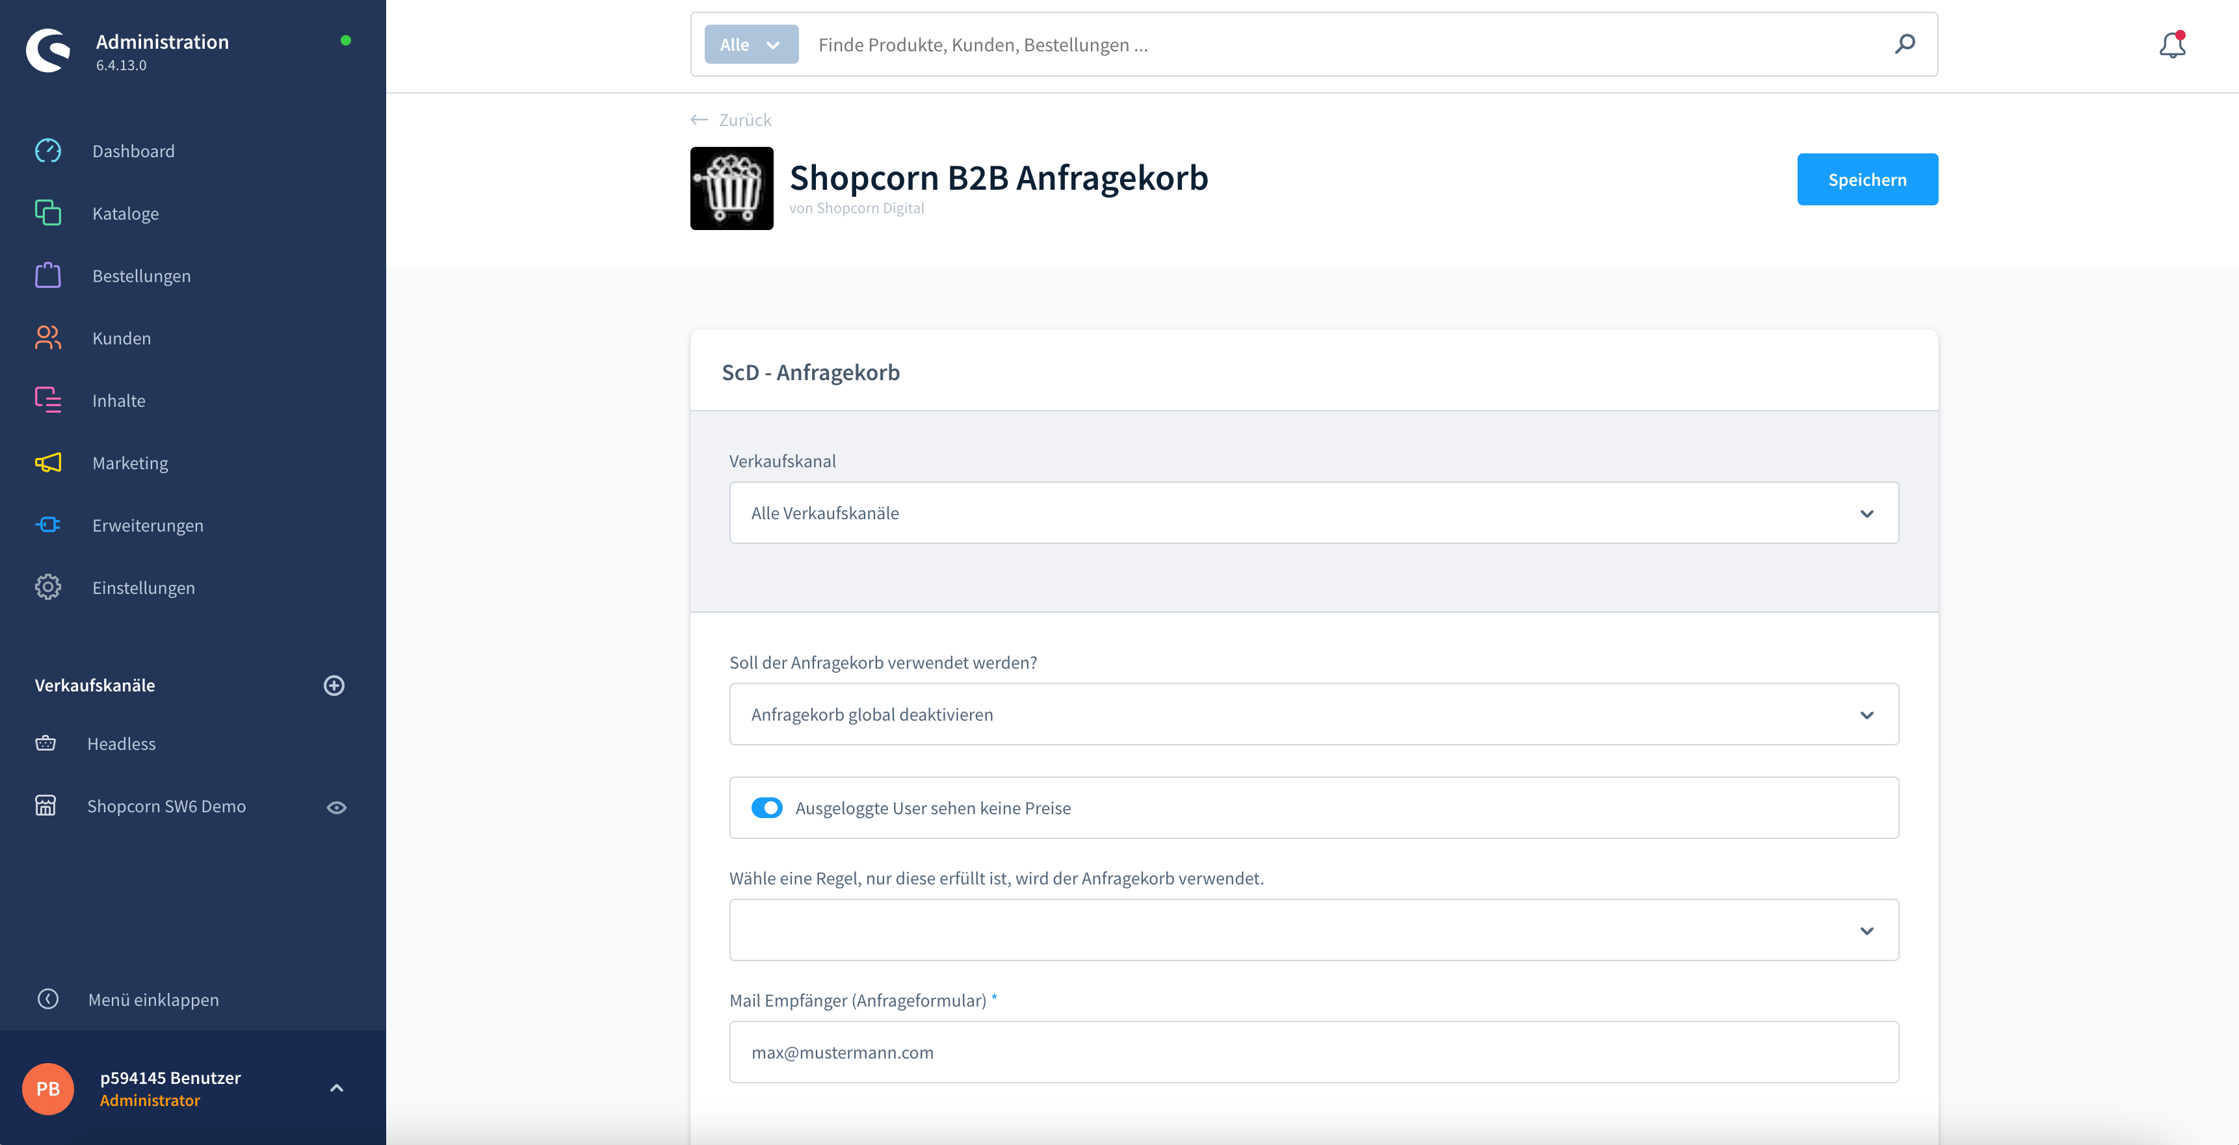Viewport: 2239px width, 1145px height.
Task: Toggle Ausgeloggte User sehen keine Preise
Action: click(x=766, y=808)
